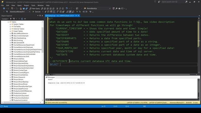Image resolution: width=201 pixels, height=113 pixels.
Task: Click Connect Object Explorer plug icon
Action: [11, 19]
